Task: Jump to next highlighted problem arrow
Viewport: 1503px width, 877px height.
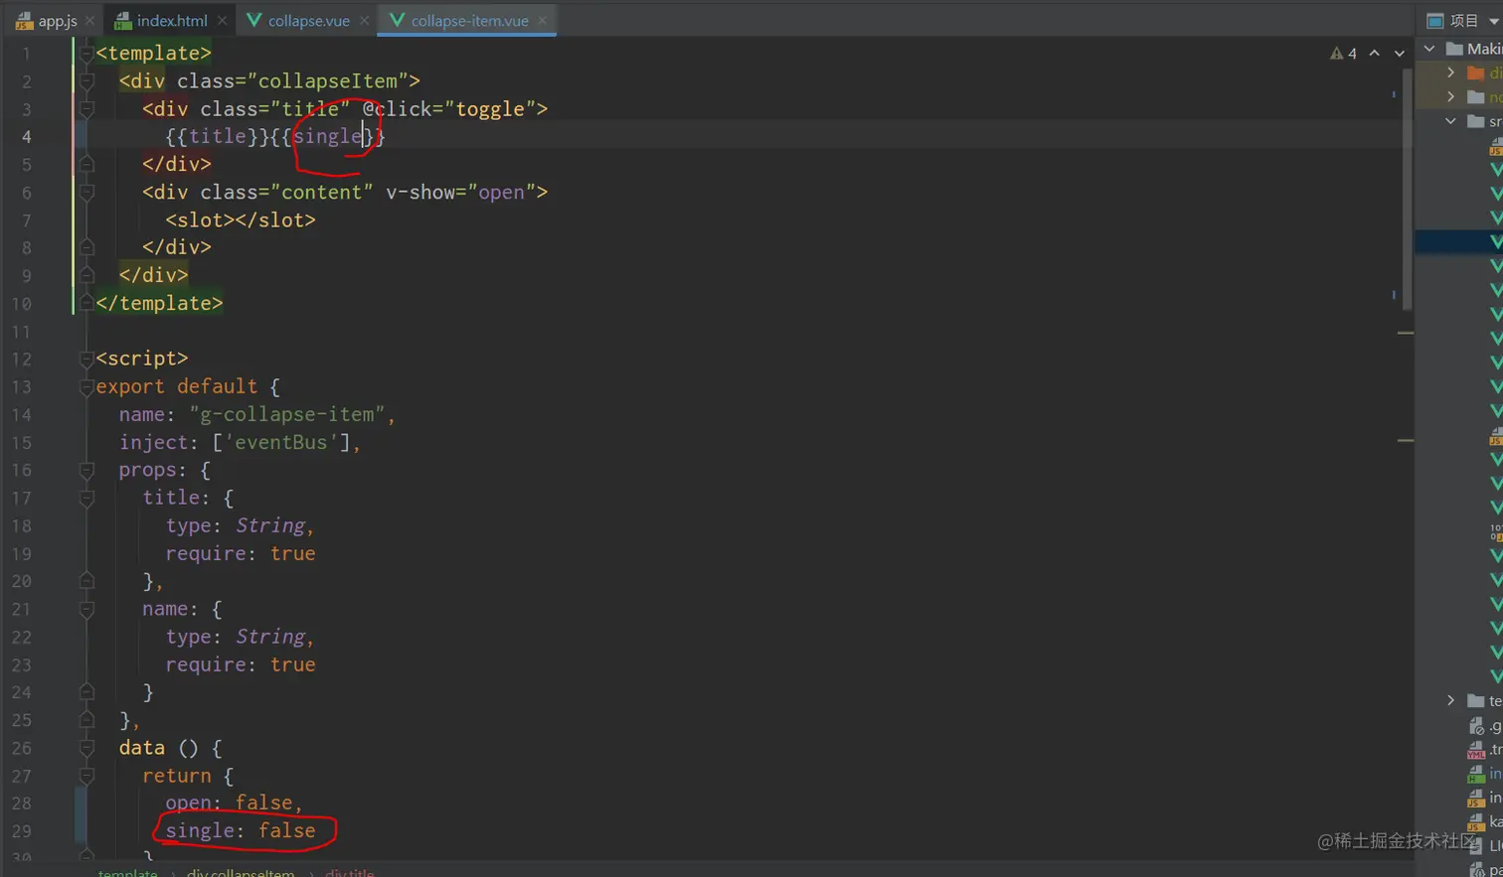Action: (1400, 53)
